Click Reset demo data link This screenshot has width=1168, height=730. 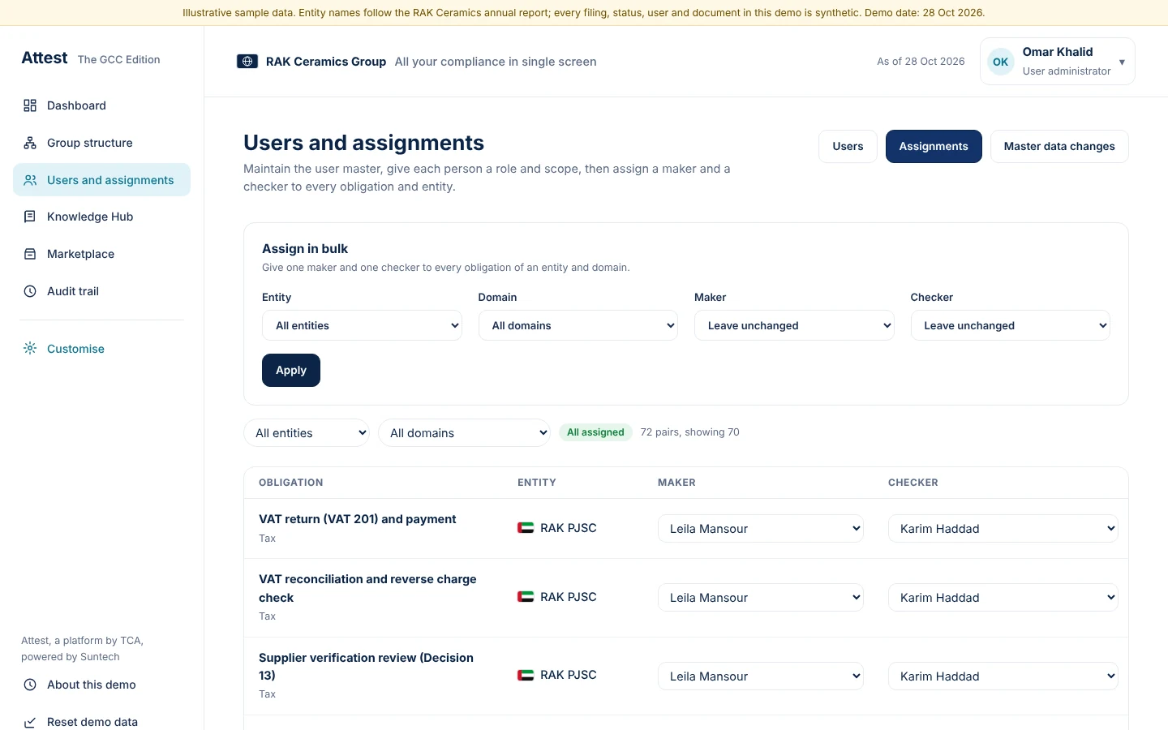click(x=92, y=722)
